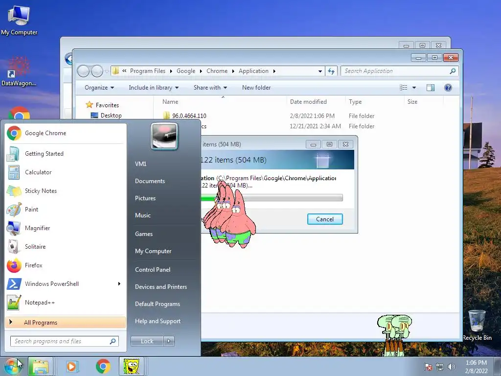
Task: Expand Windows PowerShell submenu arrow
Action: tap(119, 284)
